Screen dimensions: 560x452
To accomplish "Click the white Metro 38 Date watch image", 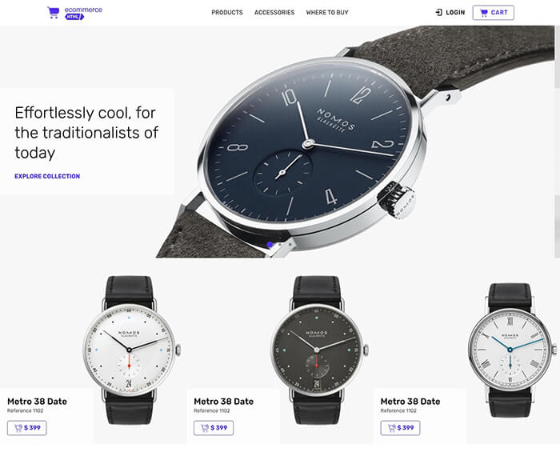I will (x=131, y=350).
